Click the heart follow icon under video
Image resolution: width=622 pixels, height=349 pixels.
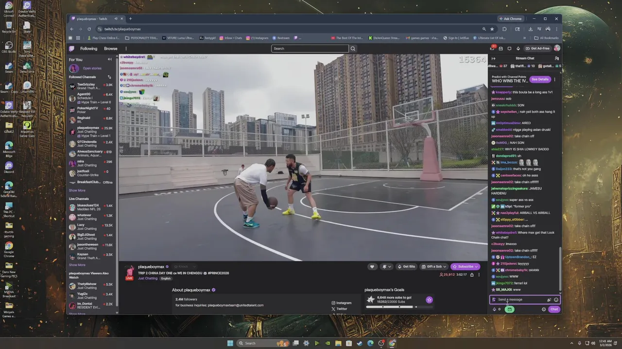click(x=372, y=267)
